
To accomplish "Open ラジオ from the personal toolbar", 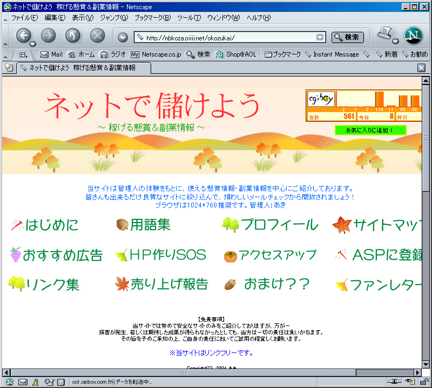I will (x=113, y=54).
